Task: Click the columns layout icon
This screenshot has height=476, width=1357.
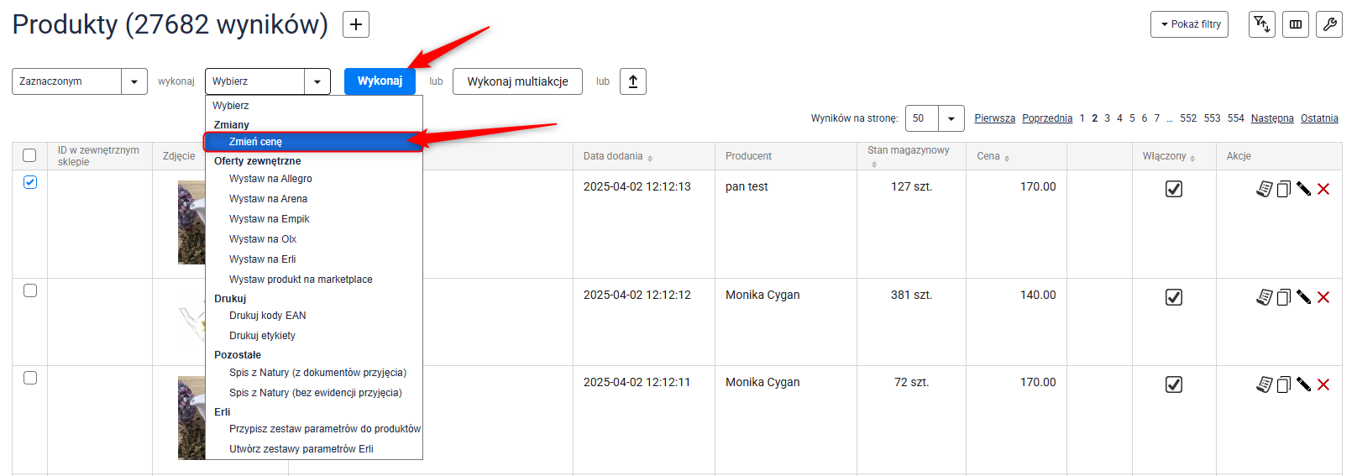Action: click(x=1296, y=24)
